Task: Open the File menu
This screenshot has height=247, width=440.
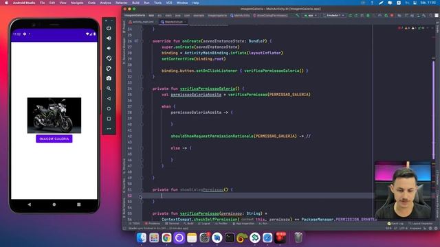Action: coord(43,3)
